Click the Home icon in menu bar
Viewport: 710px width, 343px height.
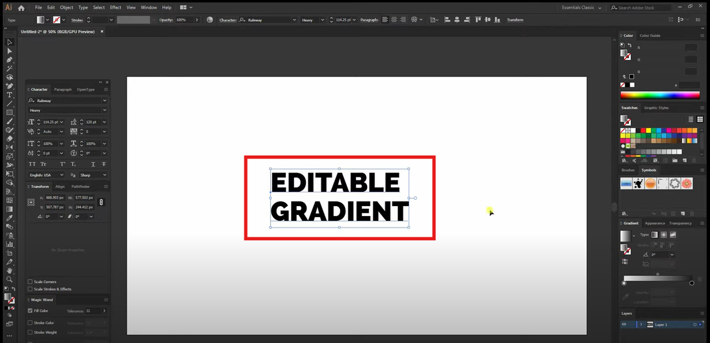coord(21,8)
